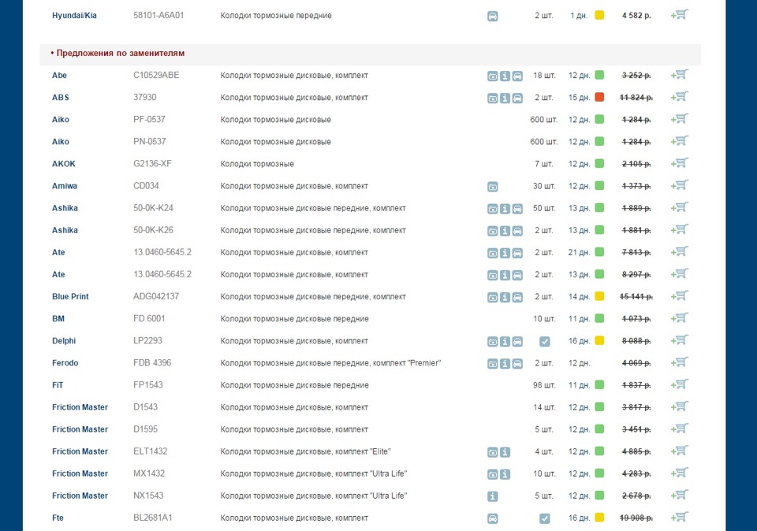Click the availability checkmark for Fte BL2681A1
Screen dimensions: 757x531
point(545,518)
